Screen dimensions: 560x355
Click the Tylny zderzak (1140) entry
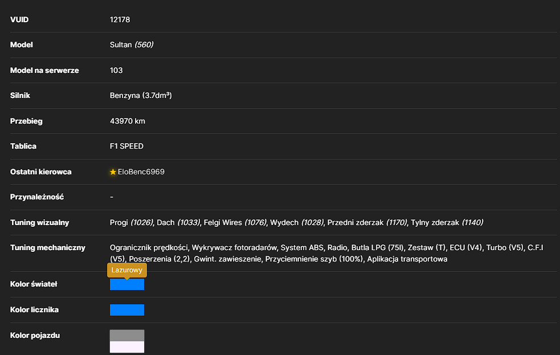click(447, 222)
